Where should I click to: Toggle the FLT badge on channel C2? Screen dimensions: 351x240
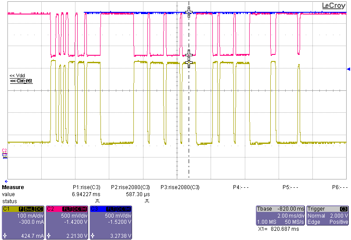pos(67,209)
